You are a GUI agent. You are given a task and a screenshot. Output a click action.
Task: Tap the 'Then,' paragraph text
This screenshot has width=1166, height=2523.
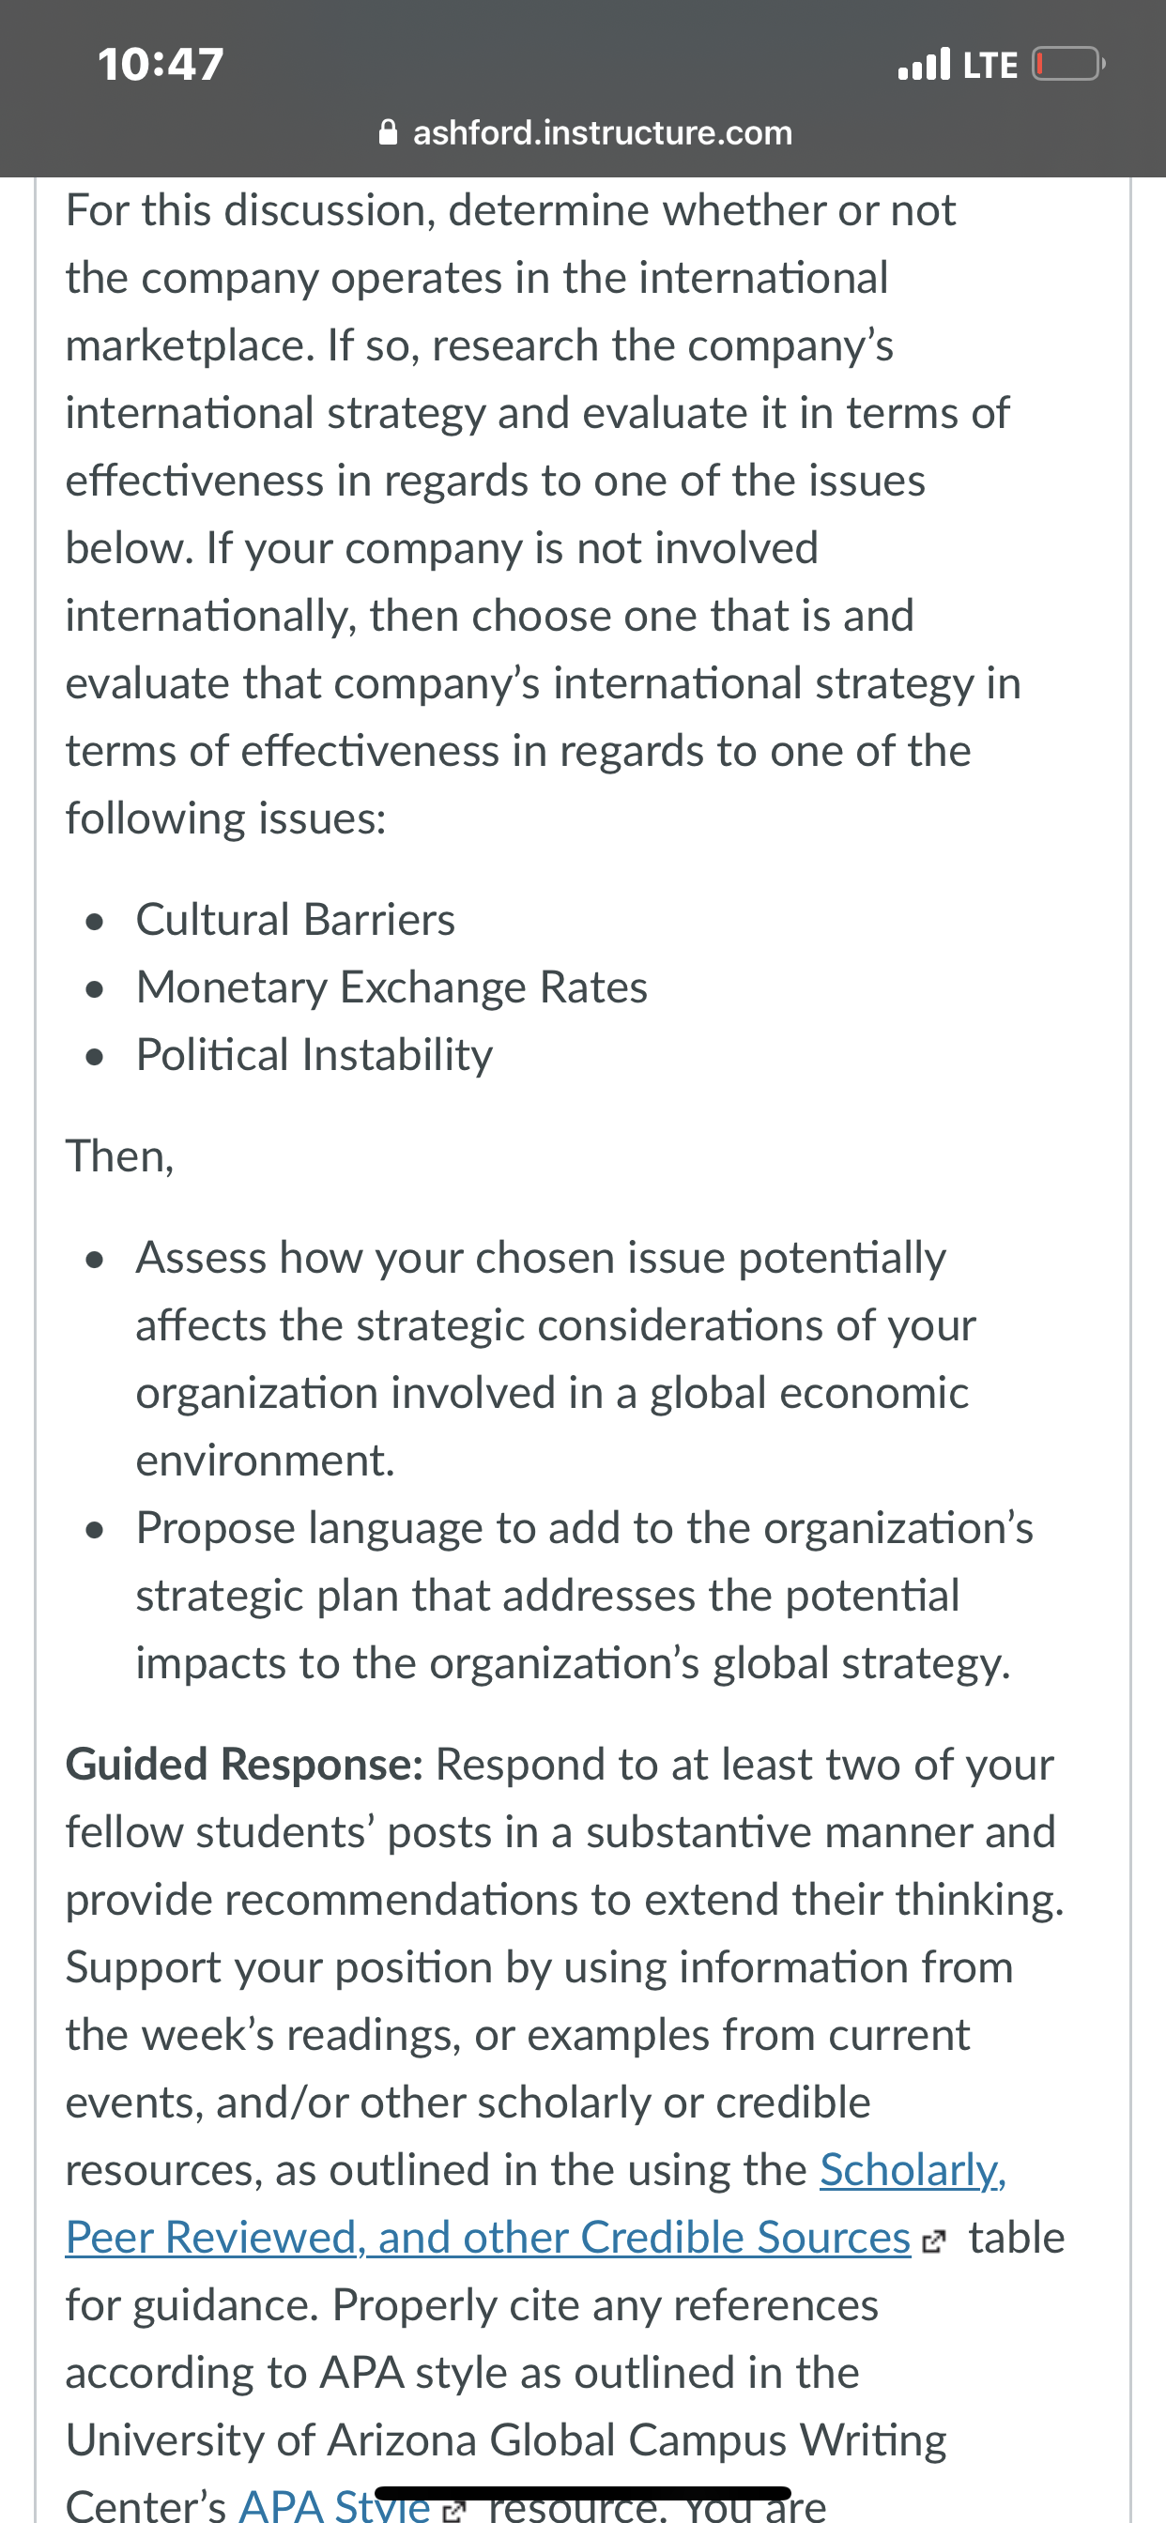tap(119, 1156)
